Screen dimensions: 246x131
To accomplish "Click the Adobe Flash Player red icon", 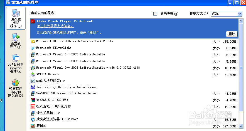I will coord(33,21).
